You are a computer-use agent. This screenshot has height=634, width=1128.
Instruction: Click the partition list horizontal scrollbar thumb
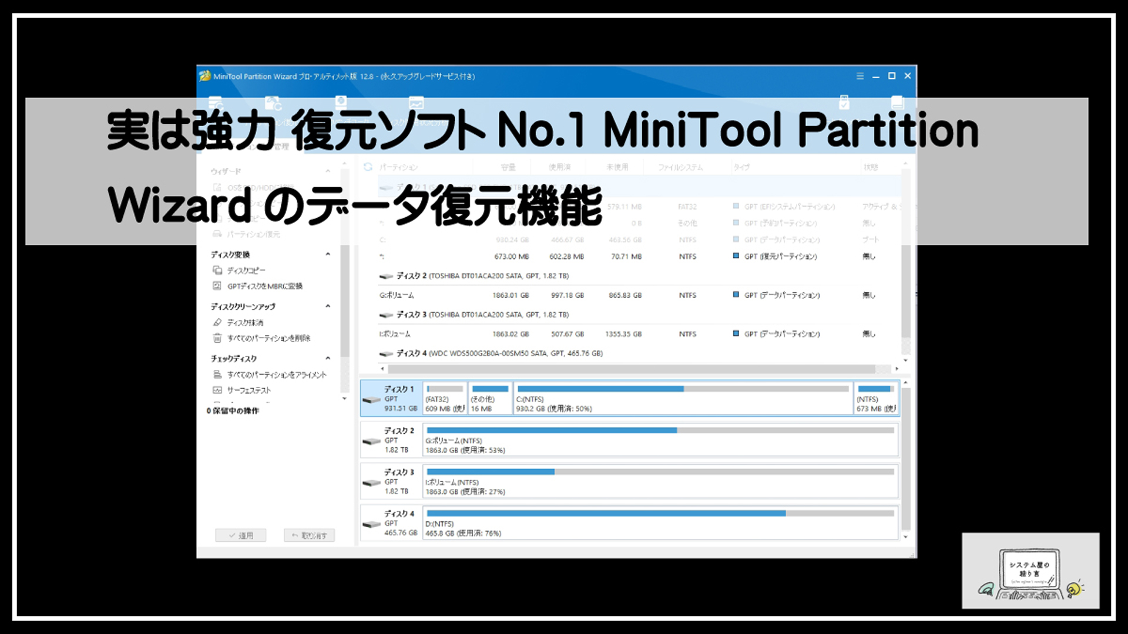pos(632,369)
